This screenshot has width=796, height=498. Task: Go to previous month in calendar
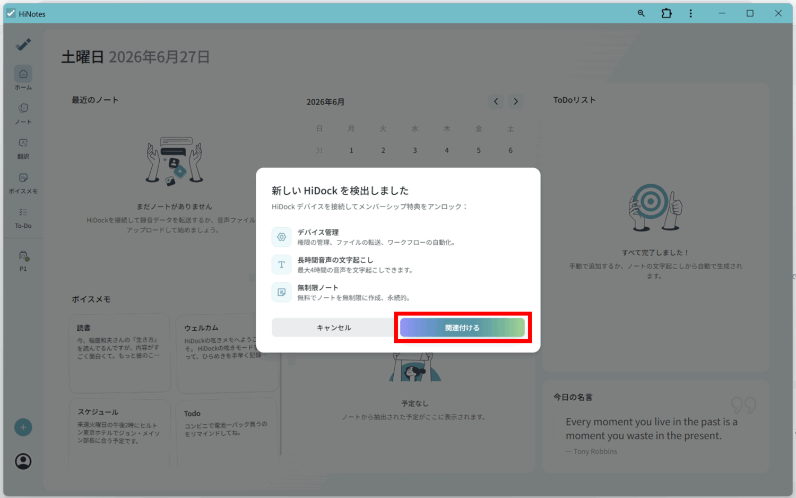(x=496, y=101)
